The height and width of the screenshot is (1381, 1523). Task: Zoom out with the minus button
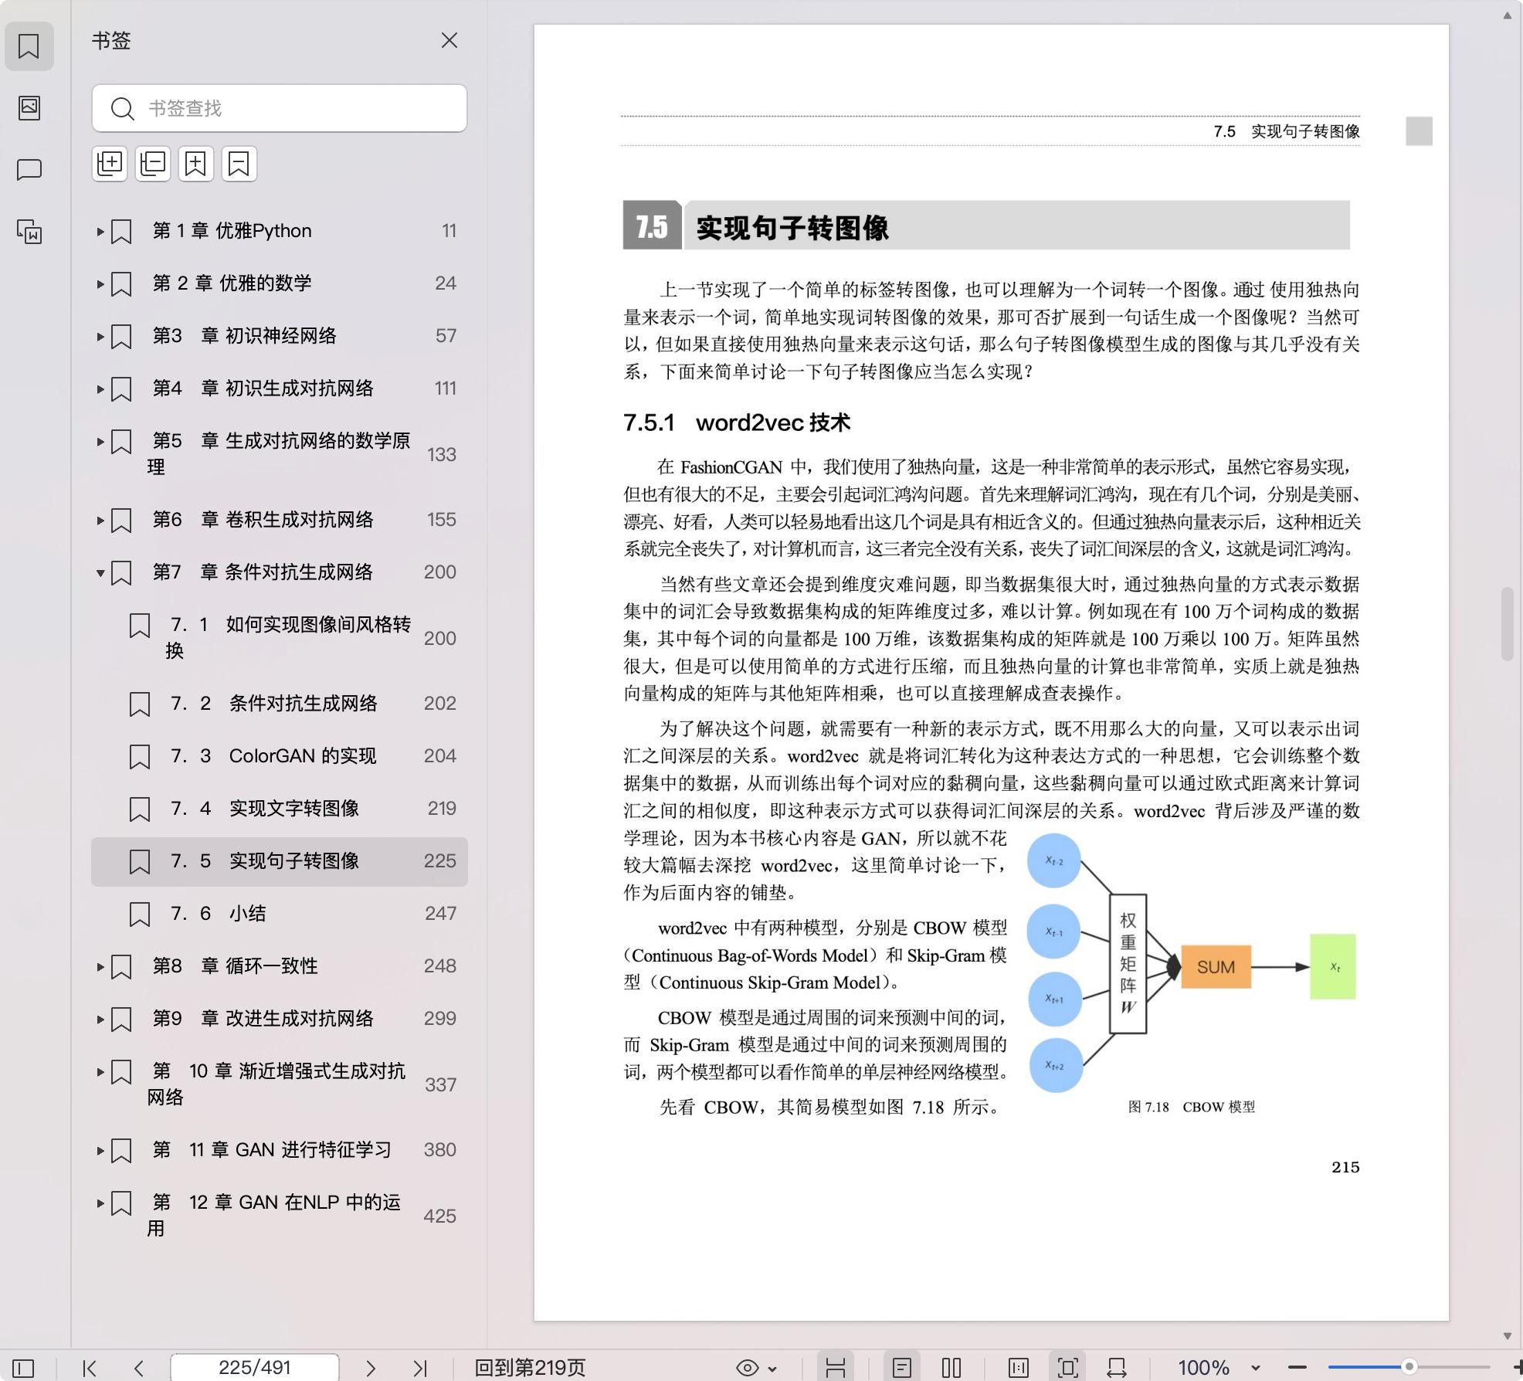(x=1297, y=1368)
